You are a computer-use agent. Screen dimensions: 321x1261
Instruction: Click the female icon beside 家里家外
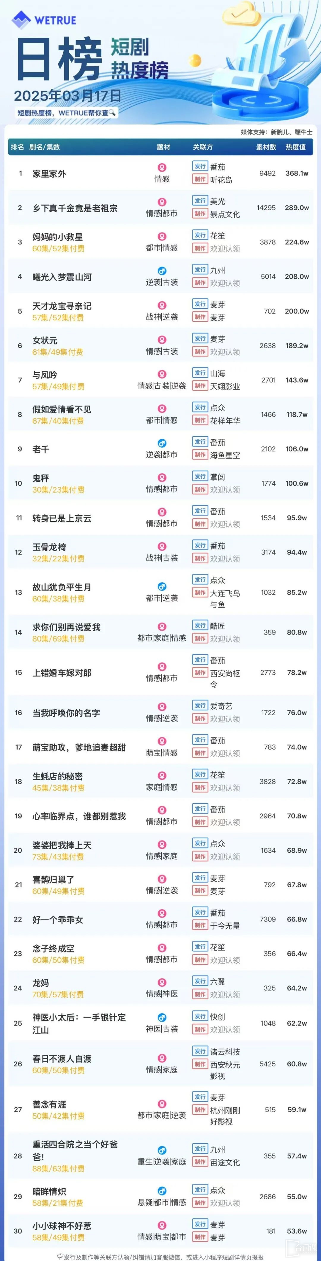(x=162, y=168)
